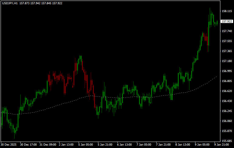Click the 5 Jan peak candle near 157.28
234x148 pixels.
pyautogui.click(x=80, y=58)
